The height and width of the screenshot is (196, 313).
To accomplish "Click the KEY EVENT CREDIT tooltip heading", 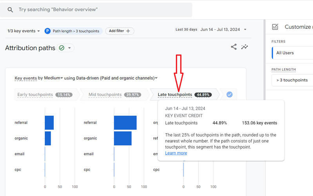I will click(184, 116).
